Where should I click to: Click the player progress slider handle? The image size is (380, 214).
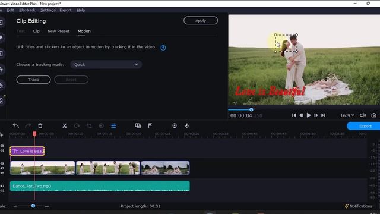251,109
